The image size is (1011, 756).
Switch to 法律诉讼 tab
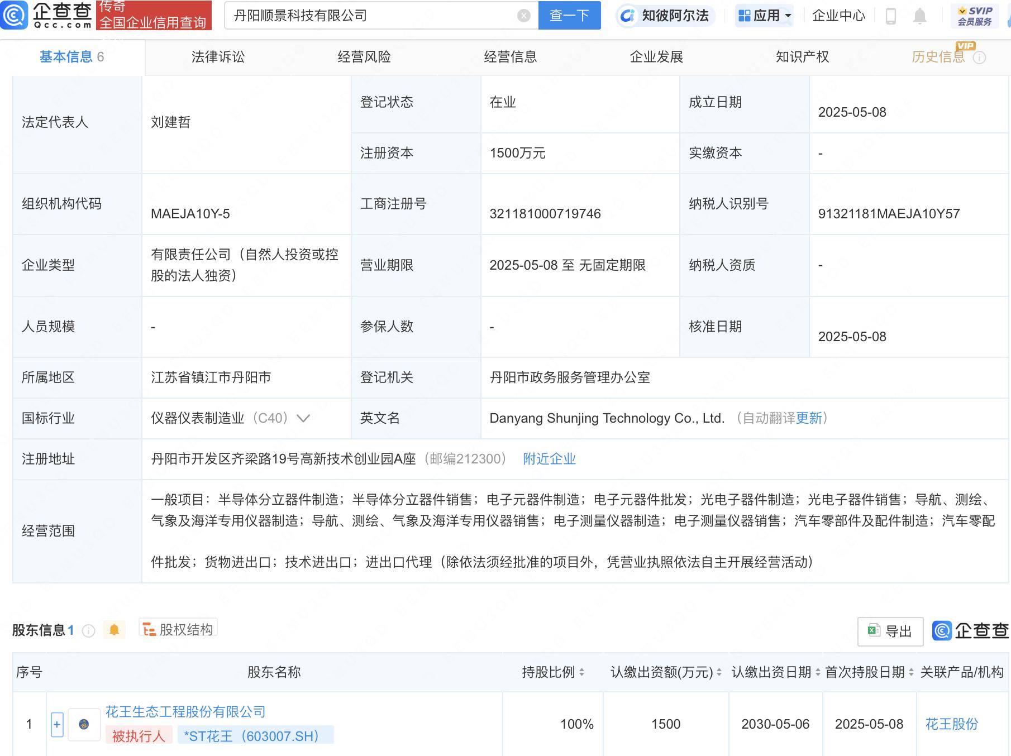pyautogui.click(x=218, y=57)
